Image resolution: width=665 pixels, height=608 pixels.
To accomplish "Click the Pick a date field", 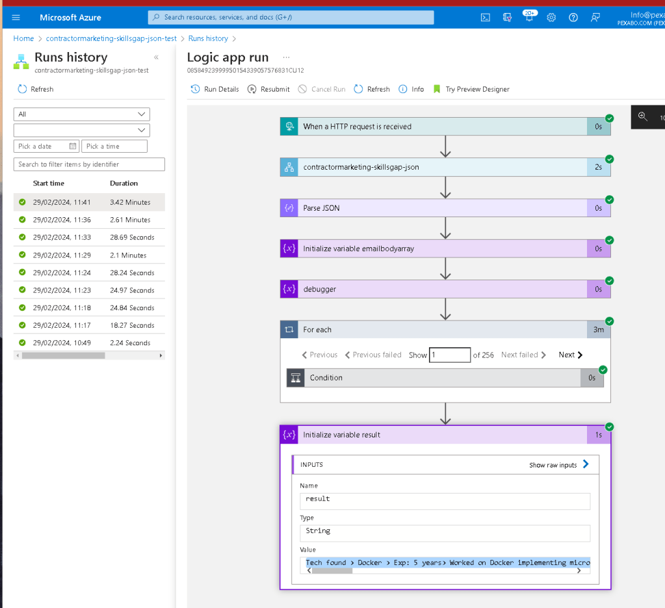I will click(46, 146).
